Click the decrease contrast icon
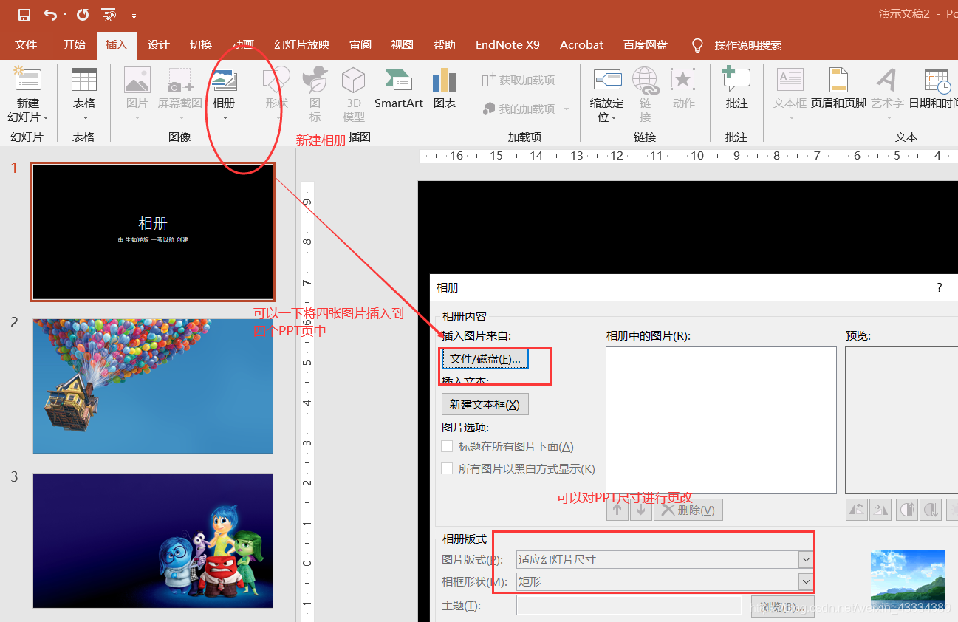The image size is (958, 622). click(931, 510)
